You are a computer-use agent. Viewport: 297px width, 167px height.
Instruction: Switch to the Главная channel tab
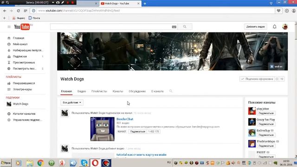pyautogui.click(x=66, y=91)
